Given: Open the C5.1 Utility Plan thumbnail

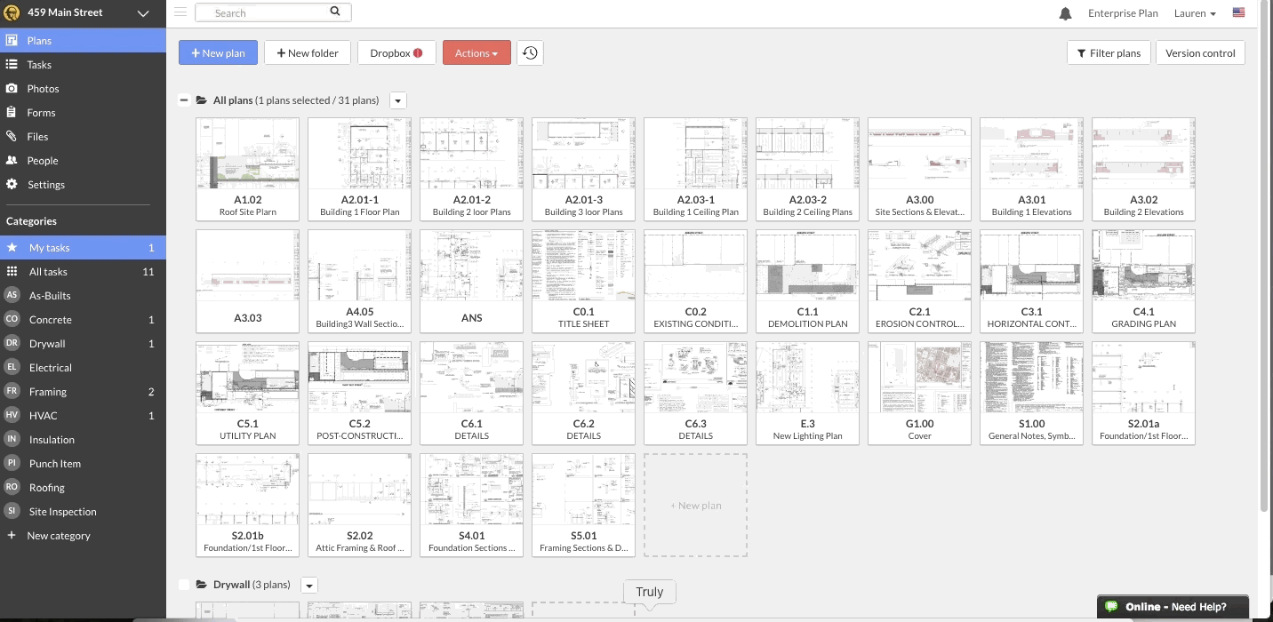Looking at the screenshot, I should (x=248, y=393).
